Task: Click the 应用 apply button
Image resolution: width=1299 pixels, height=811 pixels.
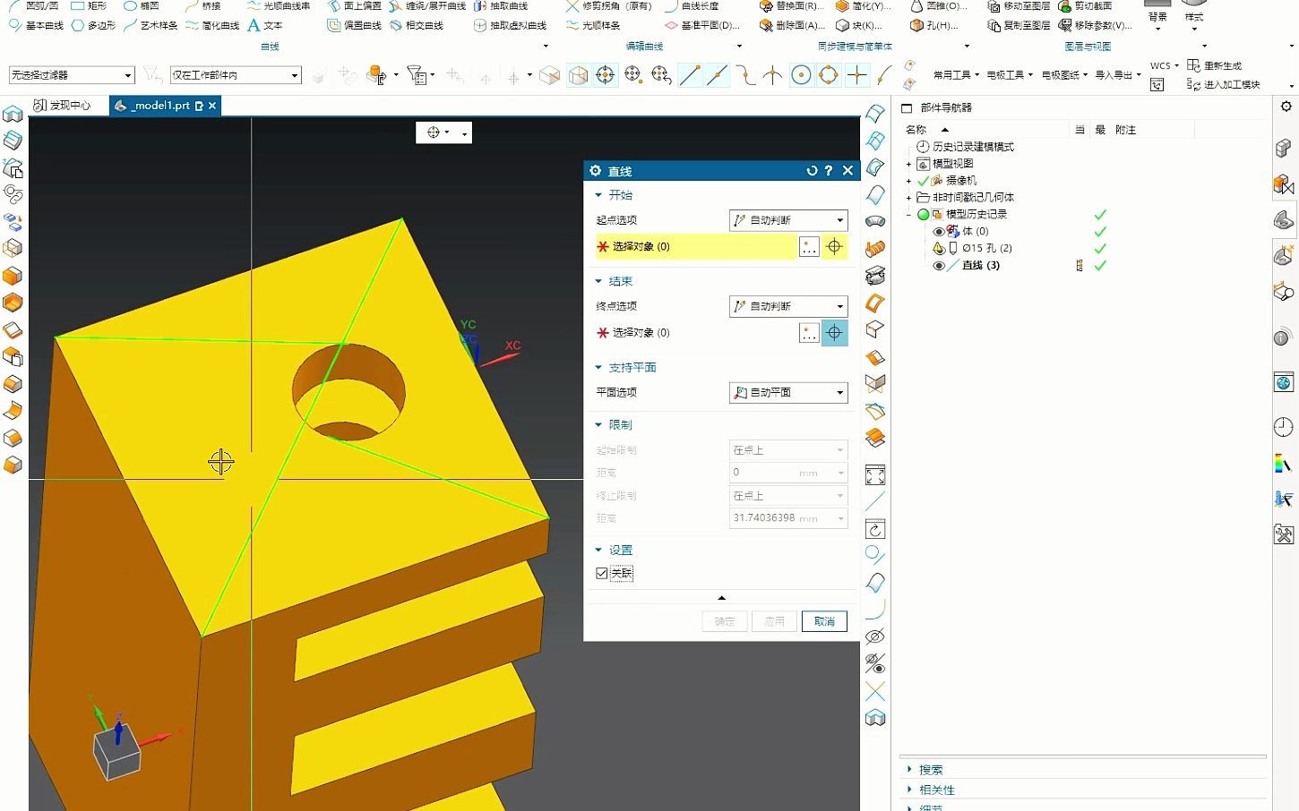Action: pos(773,620)
